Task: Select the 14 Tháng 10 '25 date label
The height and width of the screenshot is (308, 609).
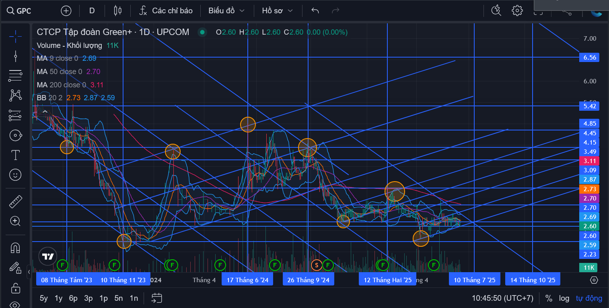Action: point(533,280)
